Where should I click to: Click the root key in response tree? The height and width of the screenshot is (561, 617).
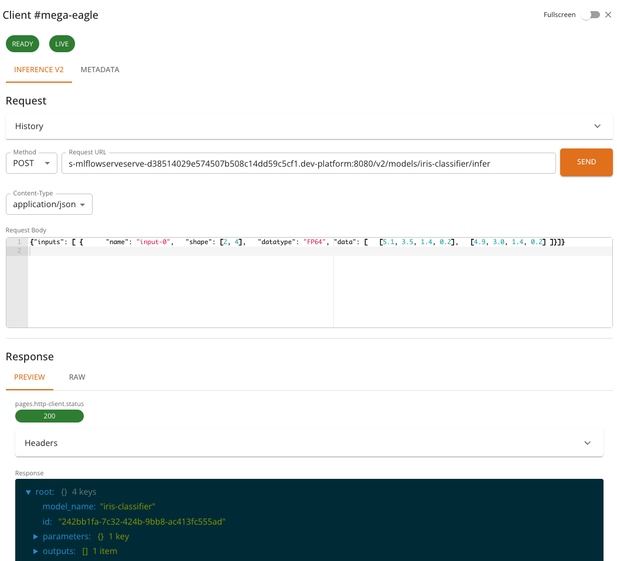click(45, 492)
